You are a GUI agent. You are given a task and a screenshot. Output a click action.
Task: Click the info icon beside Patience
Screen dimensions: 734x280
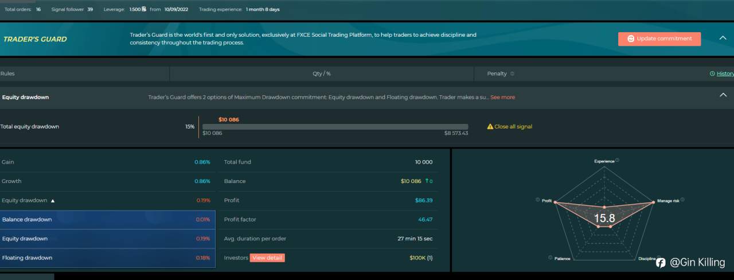[x=550, y=258]
